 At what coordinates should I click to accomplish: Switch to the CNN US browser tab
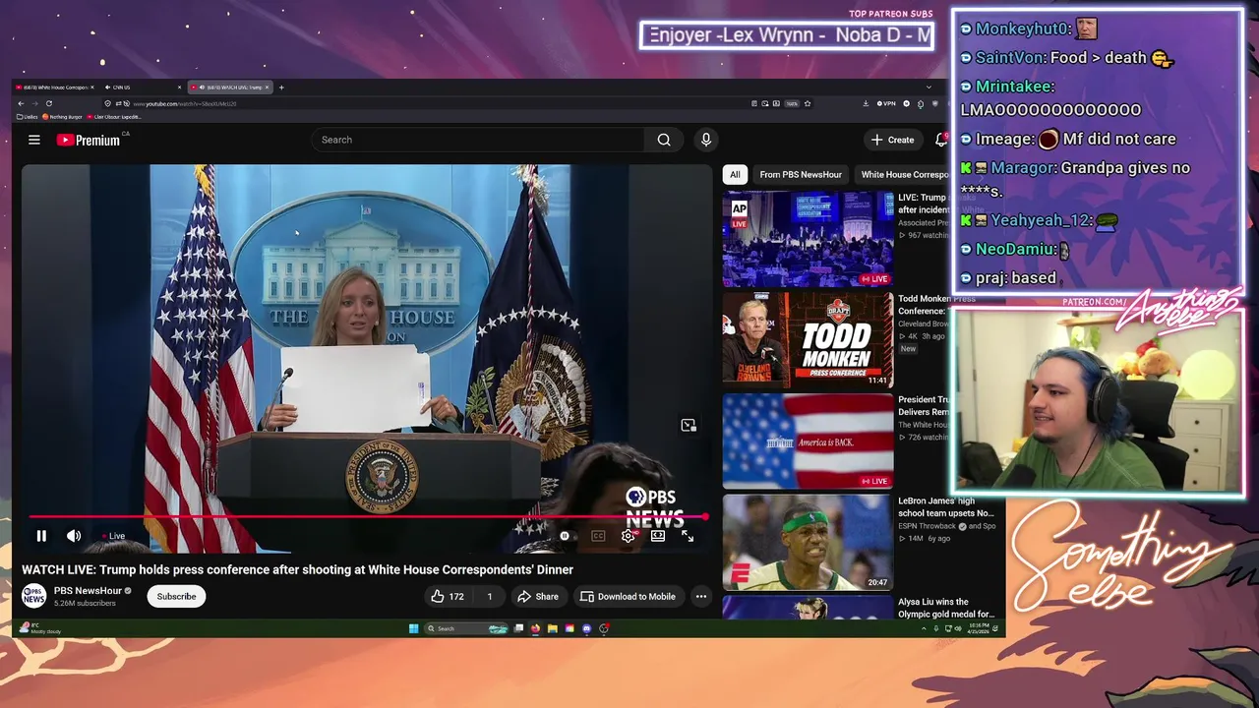click(x=143, y=88)
